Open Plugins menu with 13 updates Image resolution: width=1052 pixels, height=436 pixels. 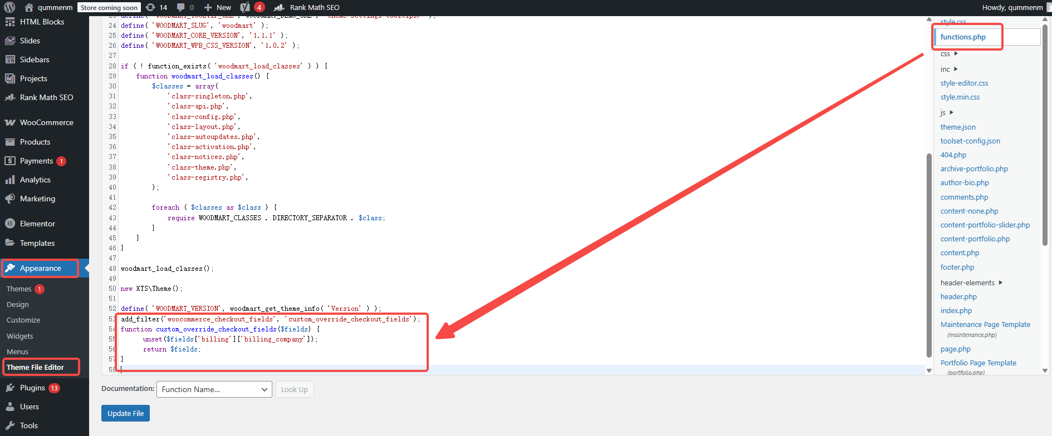[x=32, y=388]
